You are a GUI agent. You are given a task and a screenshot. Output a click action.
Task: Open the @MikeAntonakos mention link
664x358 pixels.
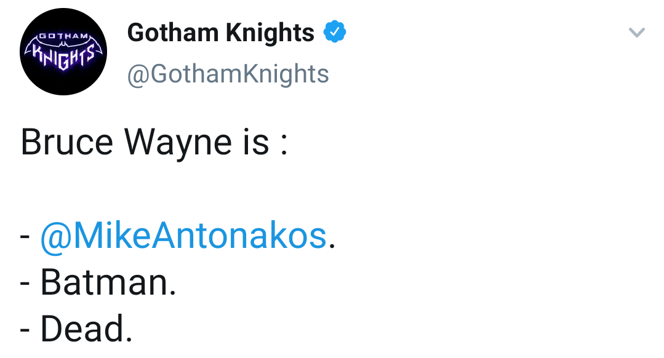pos(183,236)
